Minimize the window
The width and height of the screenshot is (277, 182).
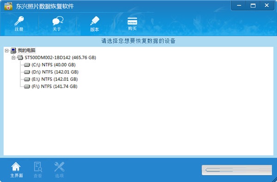(x=239, y=6)
